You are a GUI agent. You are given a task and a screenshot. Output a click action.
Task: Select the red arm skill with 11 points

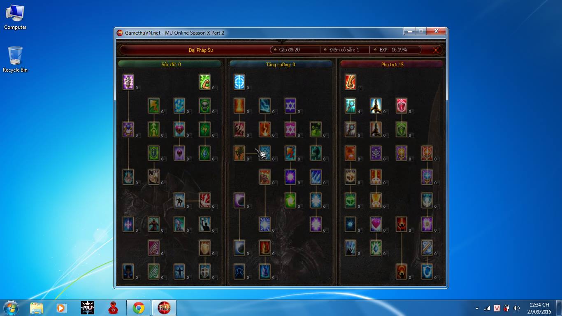pyautogui.click(x=351, y=82)
